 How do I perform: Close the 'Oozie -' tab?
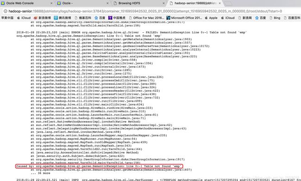[107, 3]
